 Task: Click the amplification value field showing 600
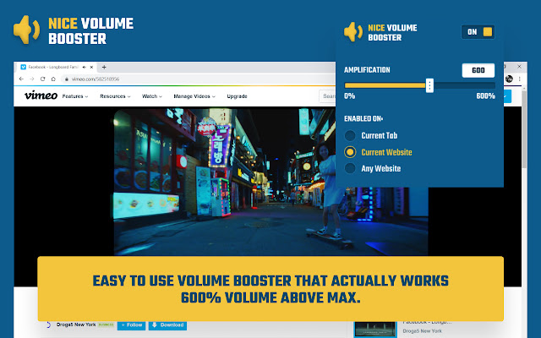[x=478, y=70]
